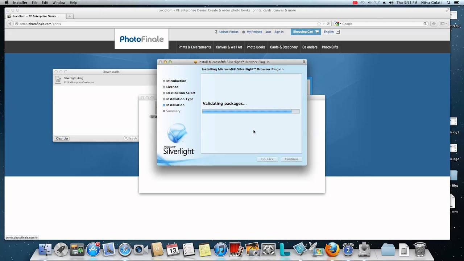The height and width of the screenshot is (261, 464).
Task: Open Finder from the dock
Action: click(45, 249)
